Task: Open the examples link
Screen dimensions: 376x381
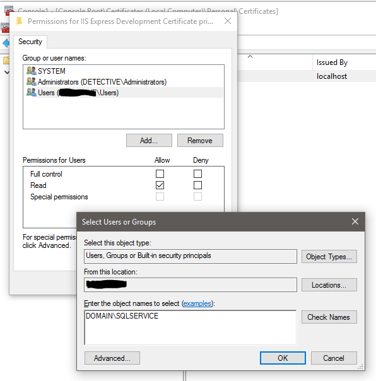Action: pyautogui.click(x=197, y=303)
